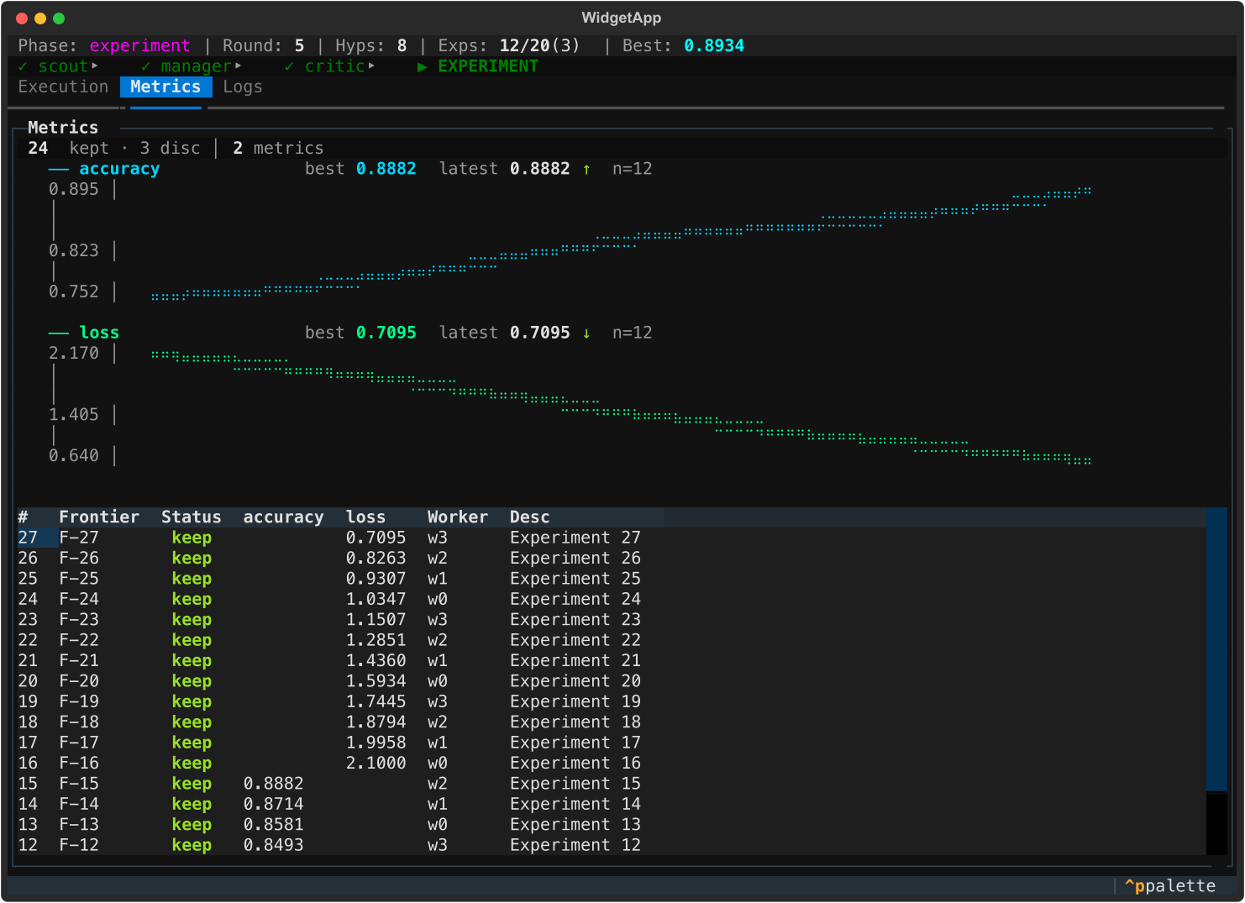
Task: Click the keep status in row F-18
Action: click(x=192, y=722)
